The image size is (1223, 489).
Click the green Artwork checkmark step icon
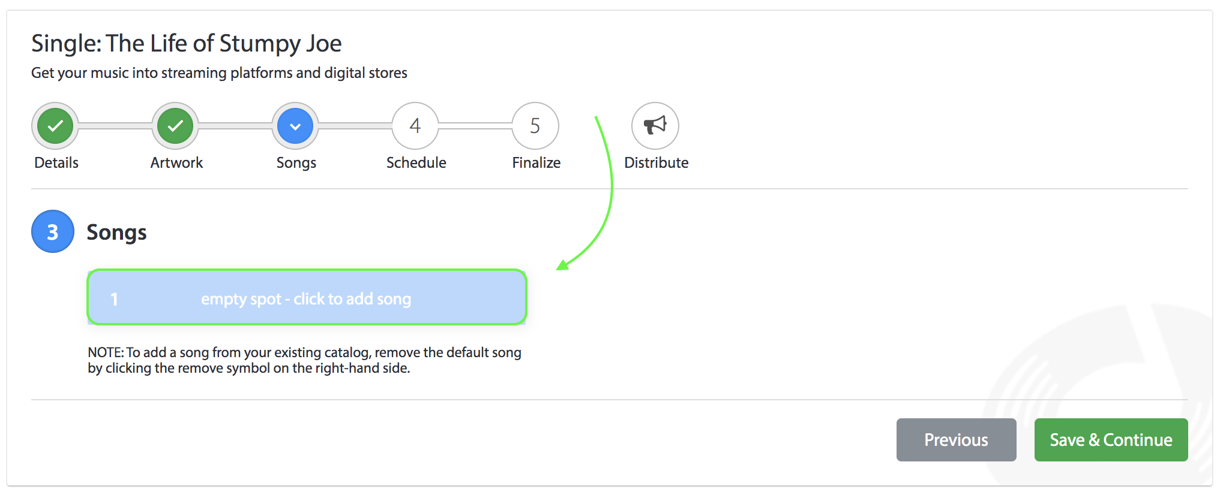click(x=175, y=126)
